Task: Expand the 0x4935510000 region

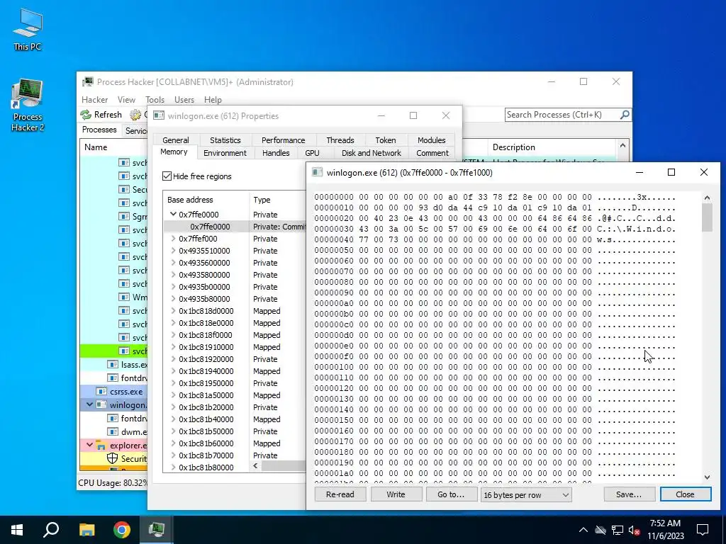Action: click(173, 251)
